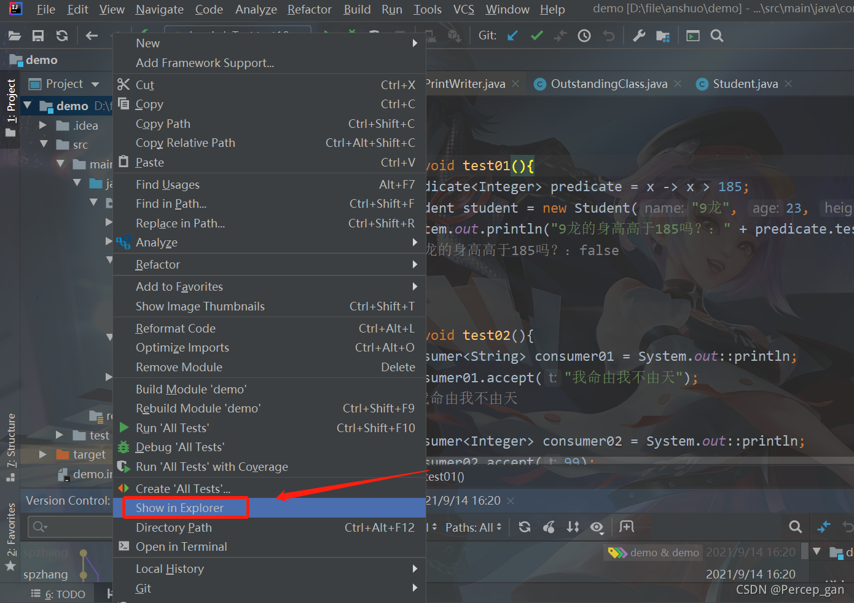Click Cherry-pick icon in Version Control log
Viewport: 854px width, 603px height.
pos(549,527)
